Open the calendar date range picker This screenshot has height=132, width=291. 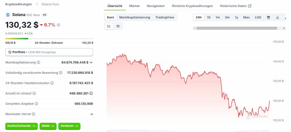click(x=268, y=17)
